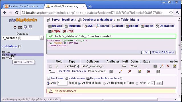The width and height of the screenshot is (182, 102).
Task: Select At End of Table option
Action: [79, 83]
